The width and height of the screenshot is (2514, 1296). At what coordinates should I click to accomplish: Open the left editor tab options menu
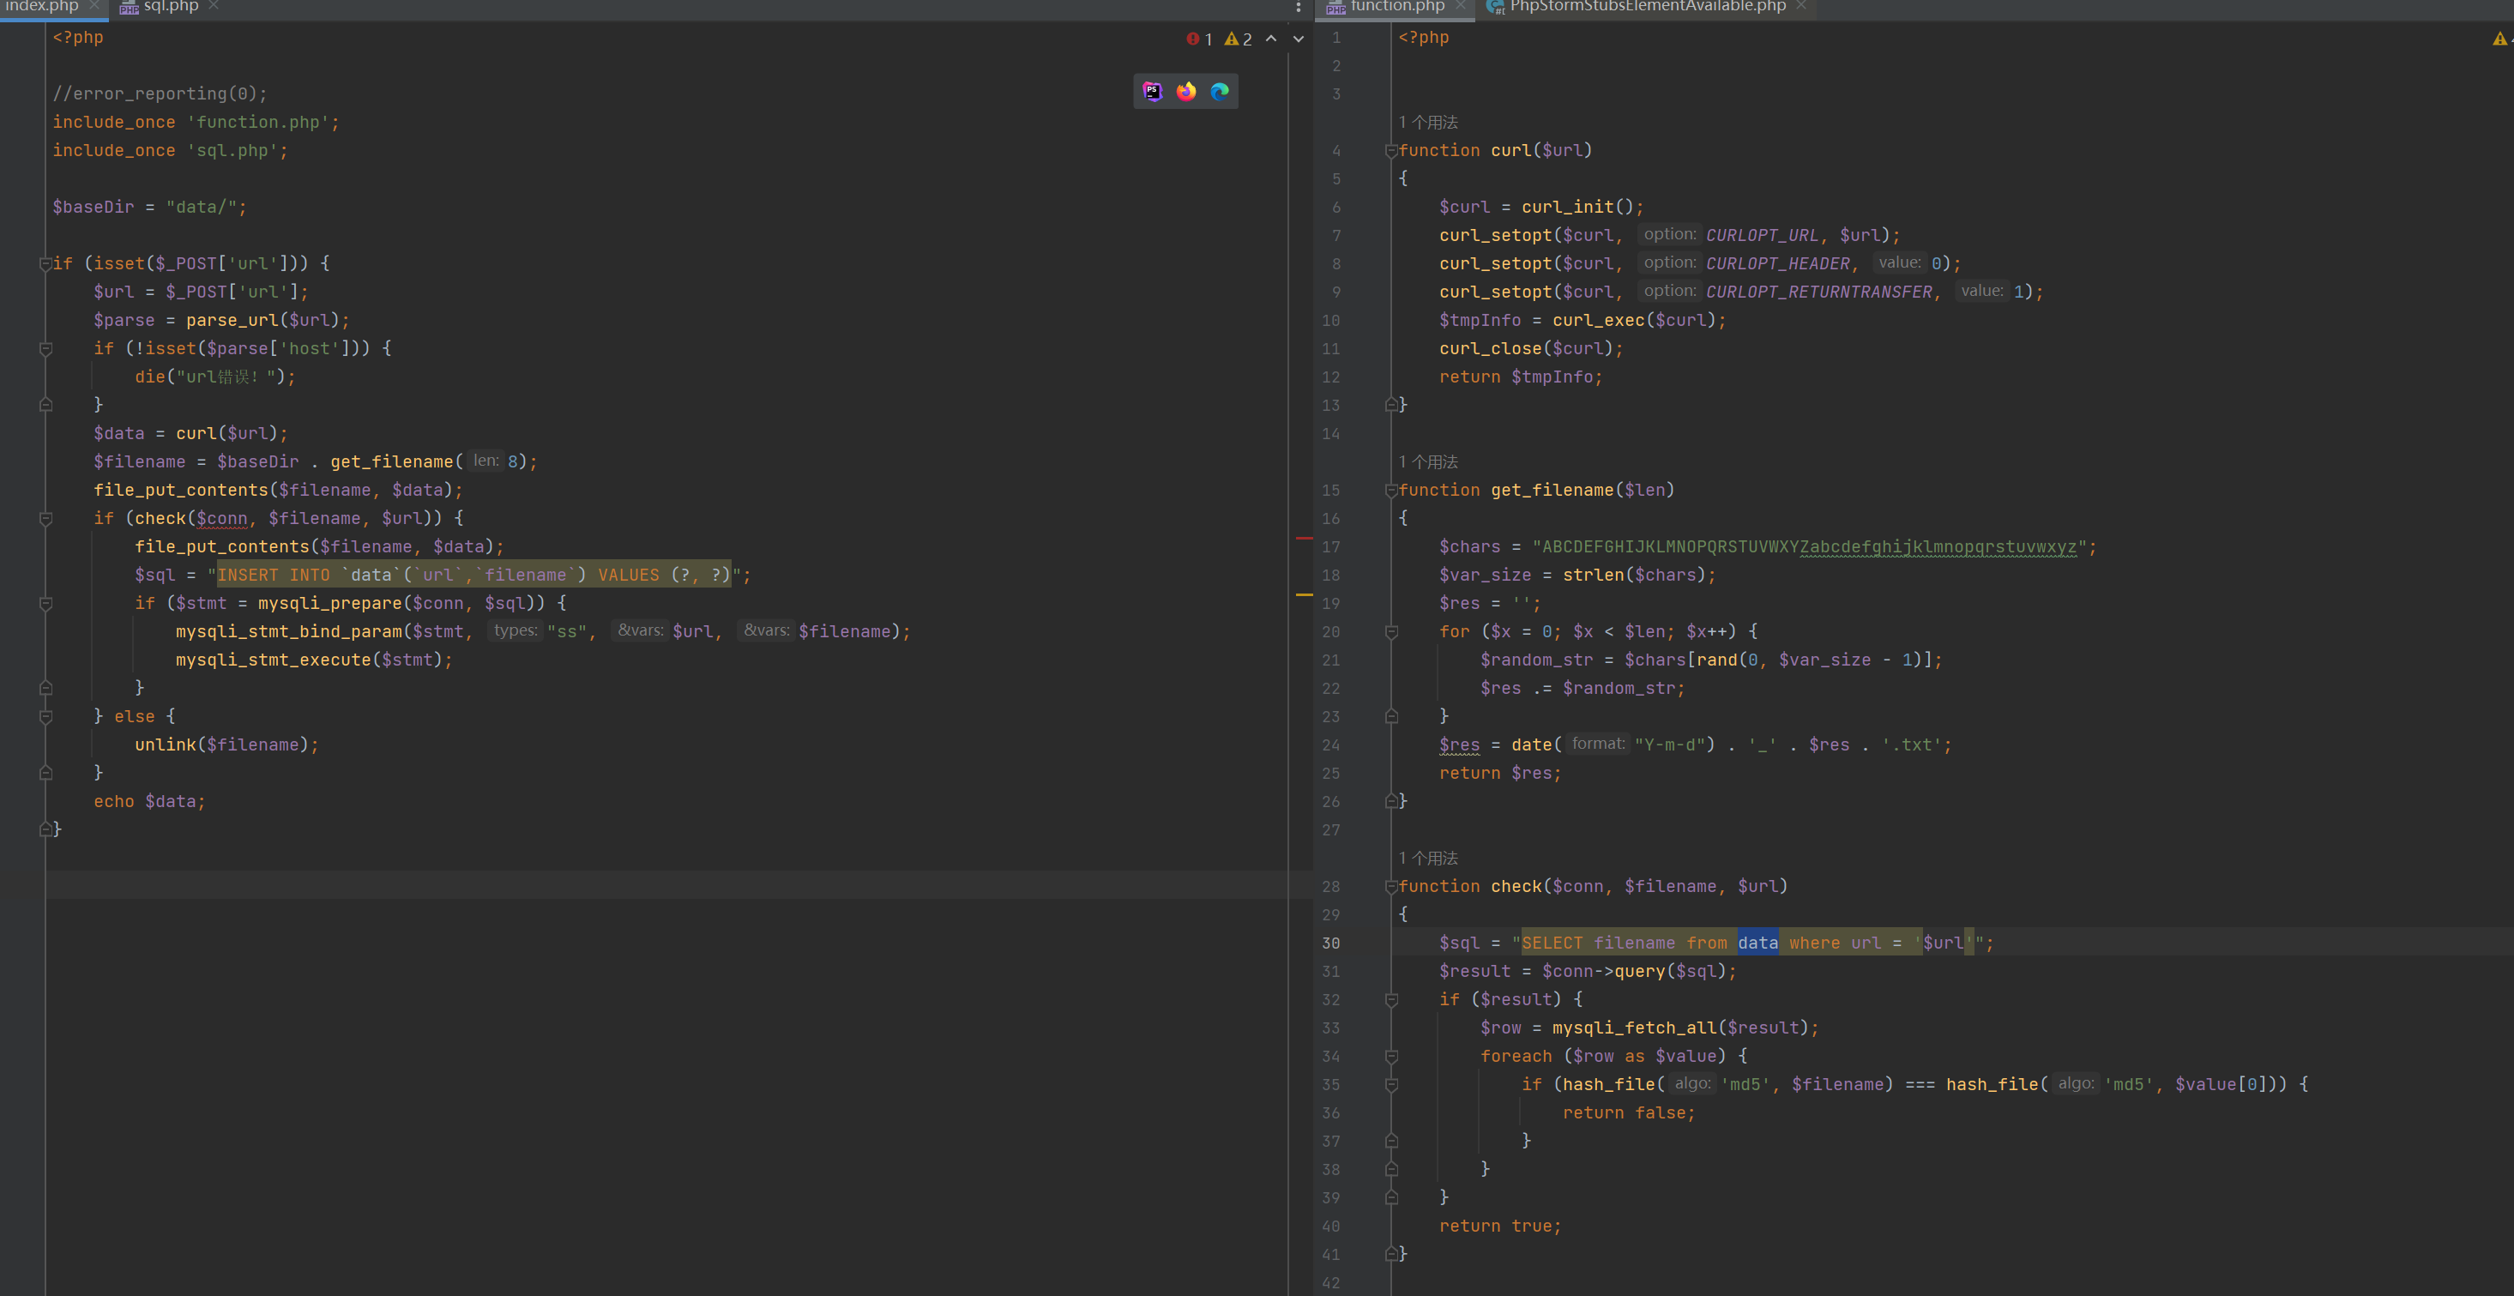pos(1298,7)
